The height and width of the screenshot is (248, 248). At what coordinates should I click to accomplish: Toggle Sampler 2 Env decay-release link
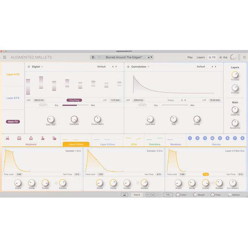pyautogui.click(x=138, y=183)
